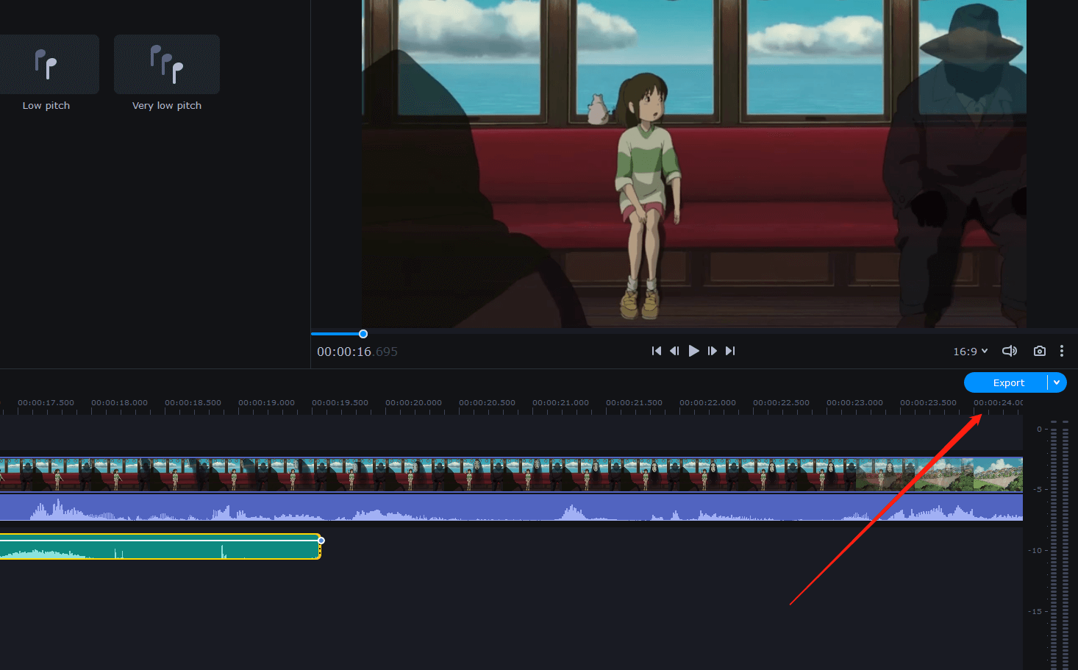Viewport: 1078px width, 670px height.
Task: Open the 16:9 aspect ratio dropdown
Action: (970, 351)
